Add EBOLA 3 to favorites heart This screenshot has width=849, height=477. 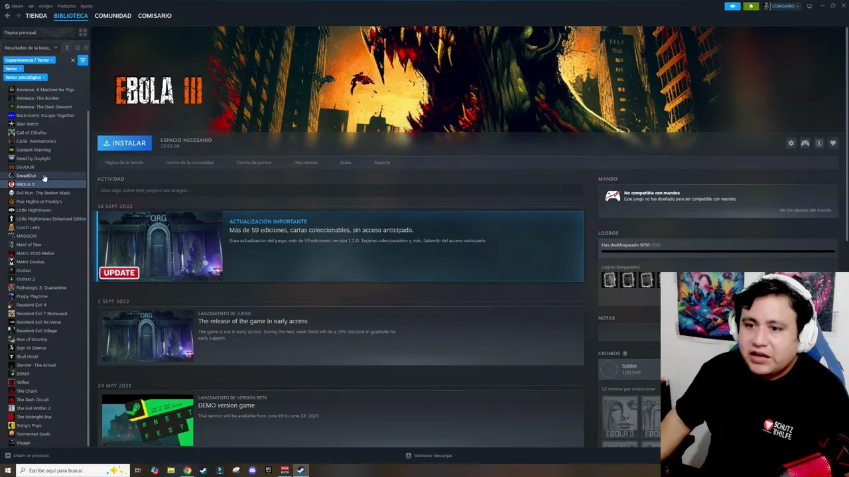click(x=833, y=143)
